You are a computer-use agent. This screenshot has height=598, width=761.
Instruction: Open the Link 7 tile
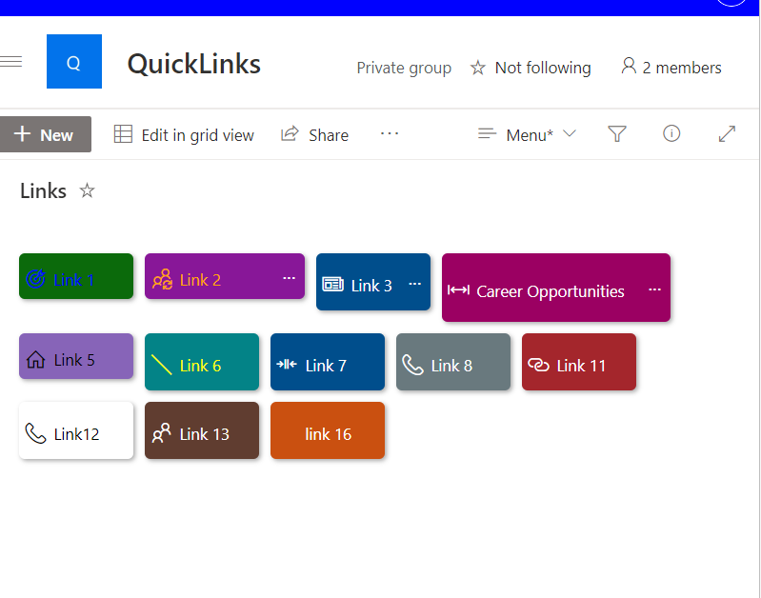click(x=328, y=362)
